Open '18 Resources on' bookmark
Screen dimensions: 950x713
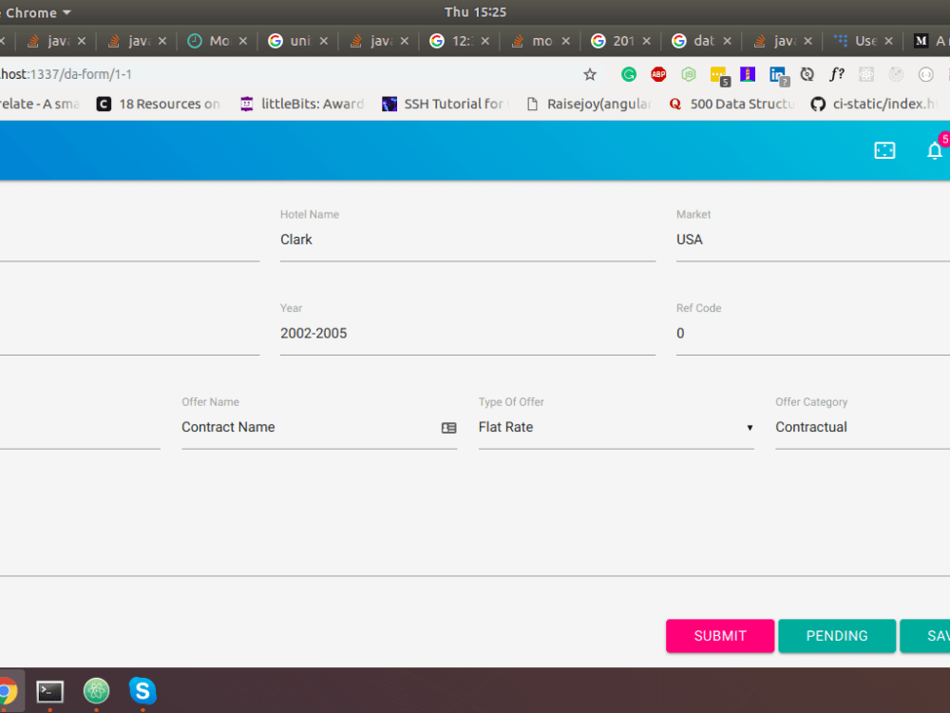pyautogui.click(x=159, y=105)
